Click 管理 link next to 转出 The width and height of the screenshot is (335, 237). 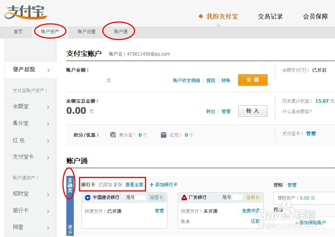point(226,112)
